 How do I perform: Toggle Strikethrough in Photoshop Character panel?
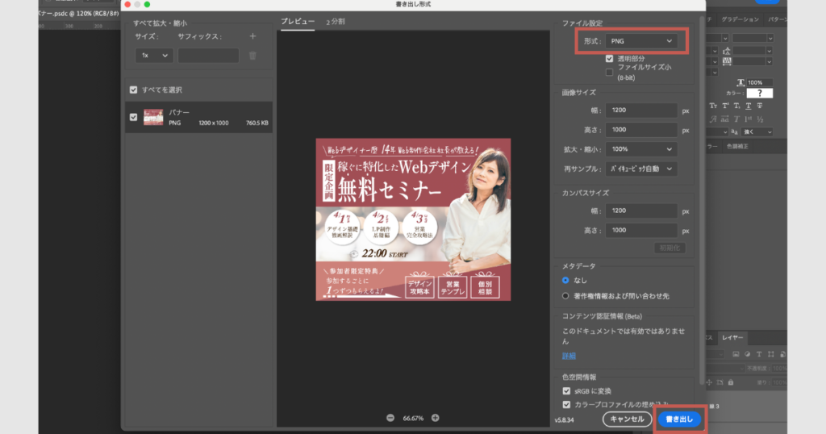click(x=760, y=106)
